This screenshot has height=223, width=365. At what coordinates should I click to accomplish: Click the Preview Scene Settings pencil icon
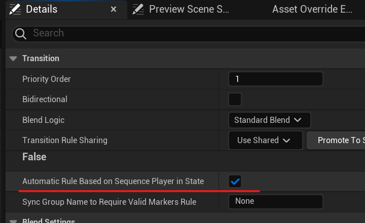point(138,9)
